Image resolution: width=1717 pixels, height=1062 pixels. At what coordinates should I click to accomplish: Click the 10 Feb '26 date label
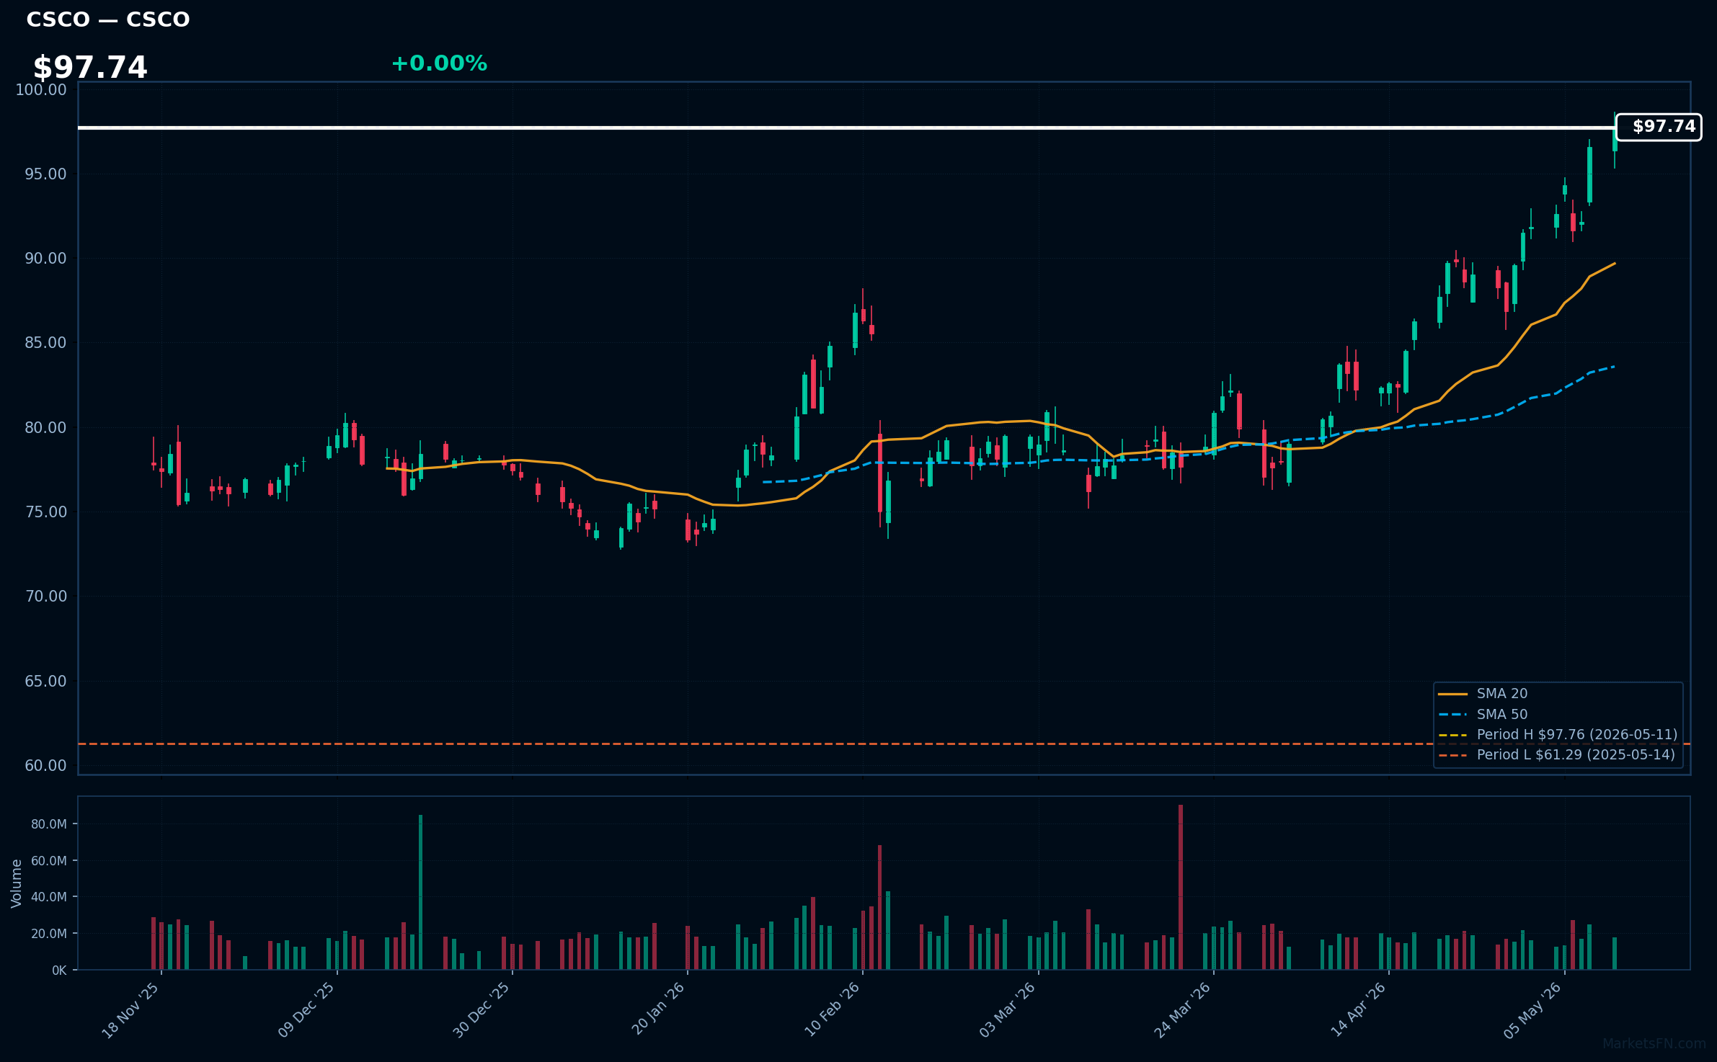pos(832,1009)
